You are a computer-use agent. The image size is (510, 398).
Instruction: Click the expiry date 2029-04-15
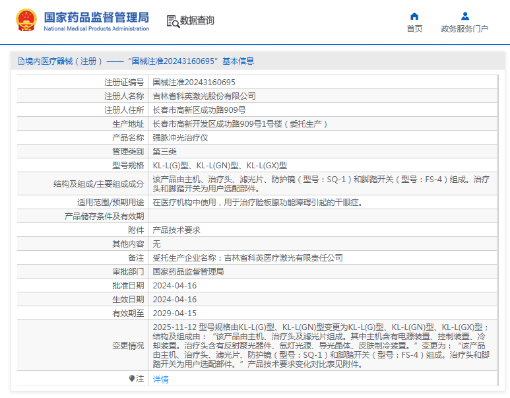174,314
